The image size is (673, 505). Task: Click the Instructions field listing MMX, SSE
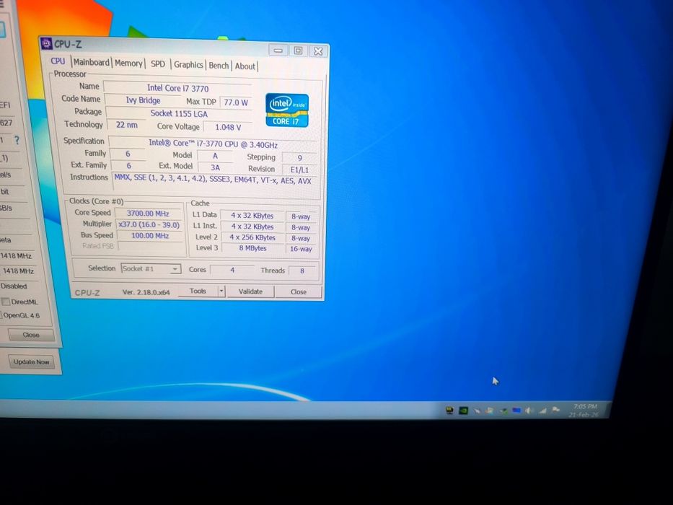click(215, 181)
